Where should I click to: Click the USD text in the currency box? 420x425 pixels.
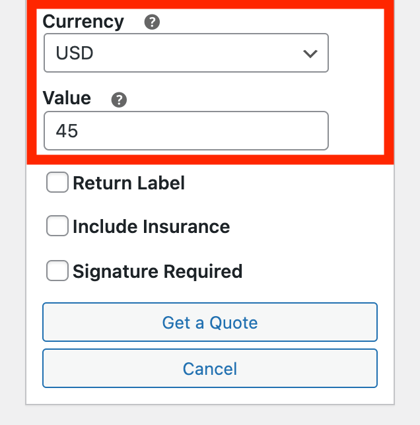(x=75, y=53)
